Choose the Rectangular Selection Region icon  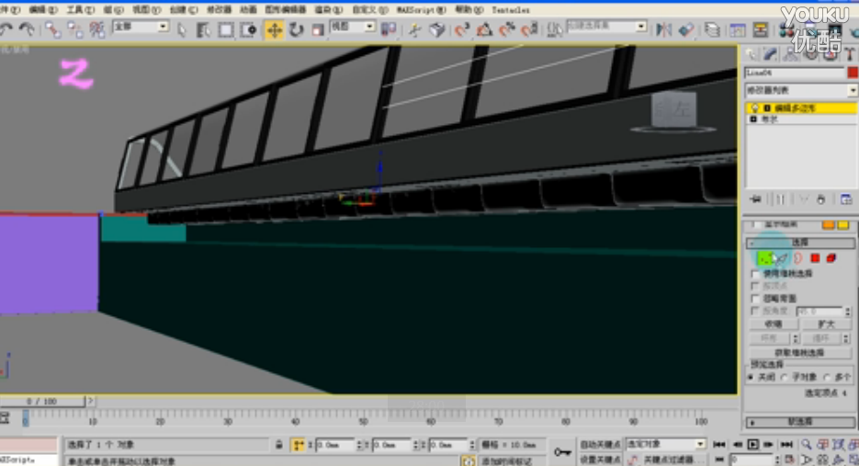(x=226, y=29)
